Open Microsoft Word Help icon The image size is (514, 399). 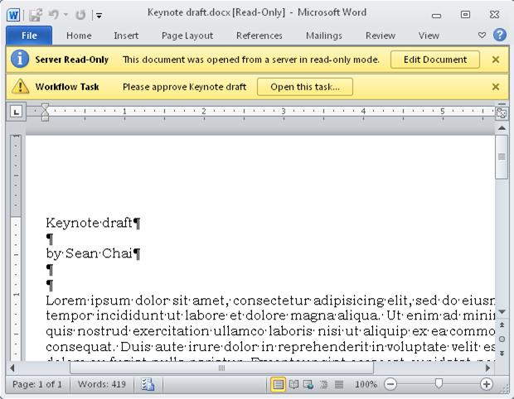[500, 35]
